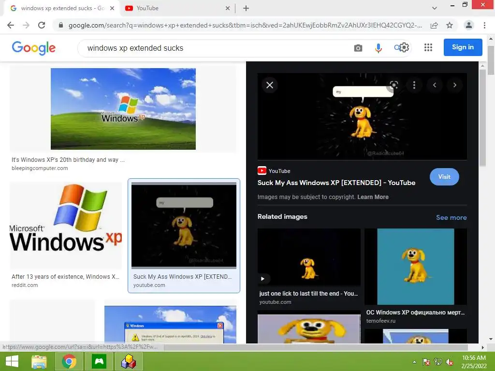Click the 'temofeev.ru' source text
Viewport: 495px width, 371px height.
[381, 321]
